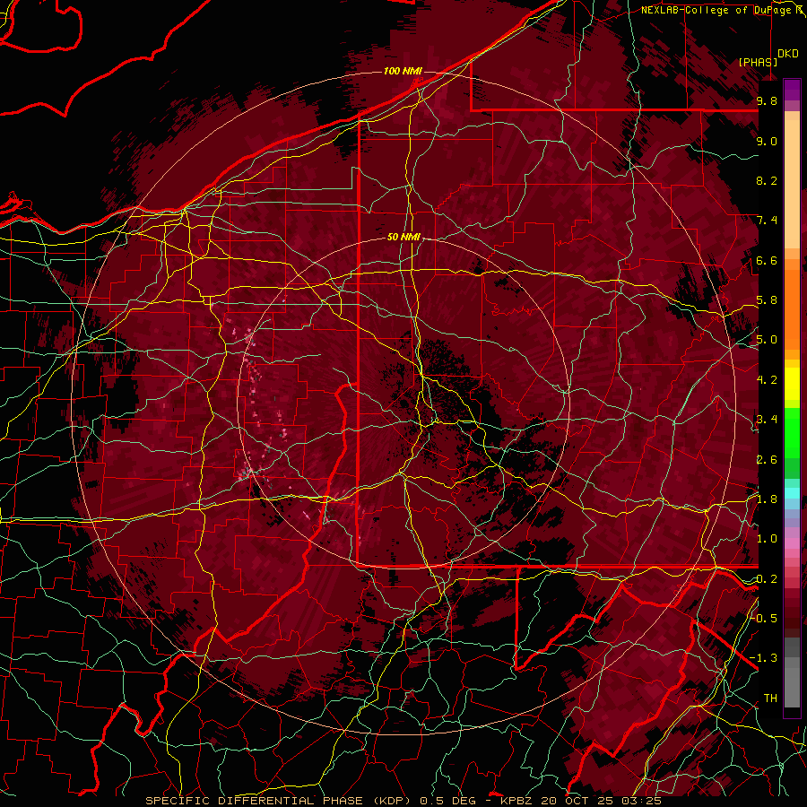Click the -1.3 scale value
This screenshot has height=807, width=807.
pos(763,658)
